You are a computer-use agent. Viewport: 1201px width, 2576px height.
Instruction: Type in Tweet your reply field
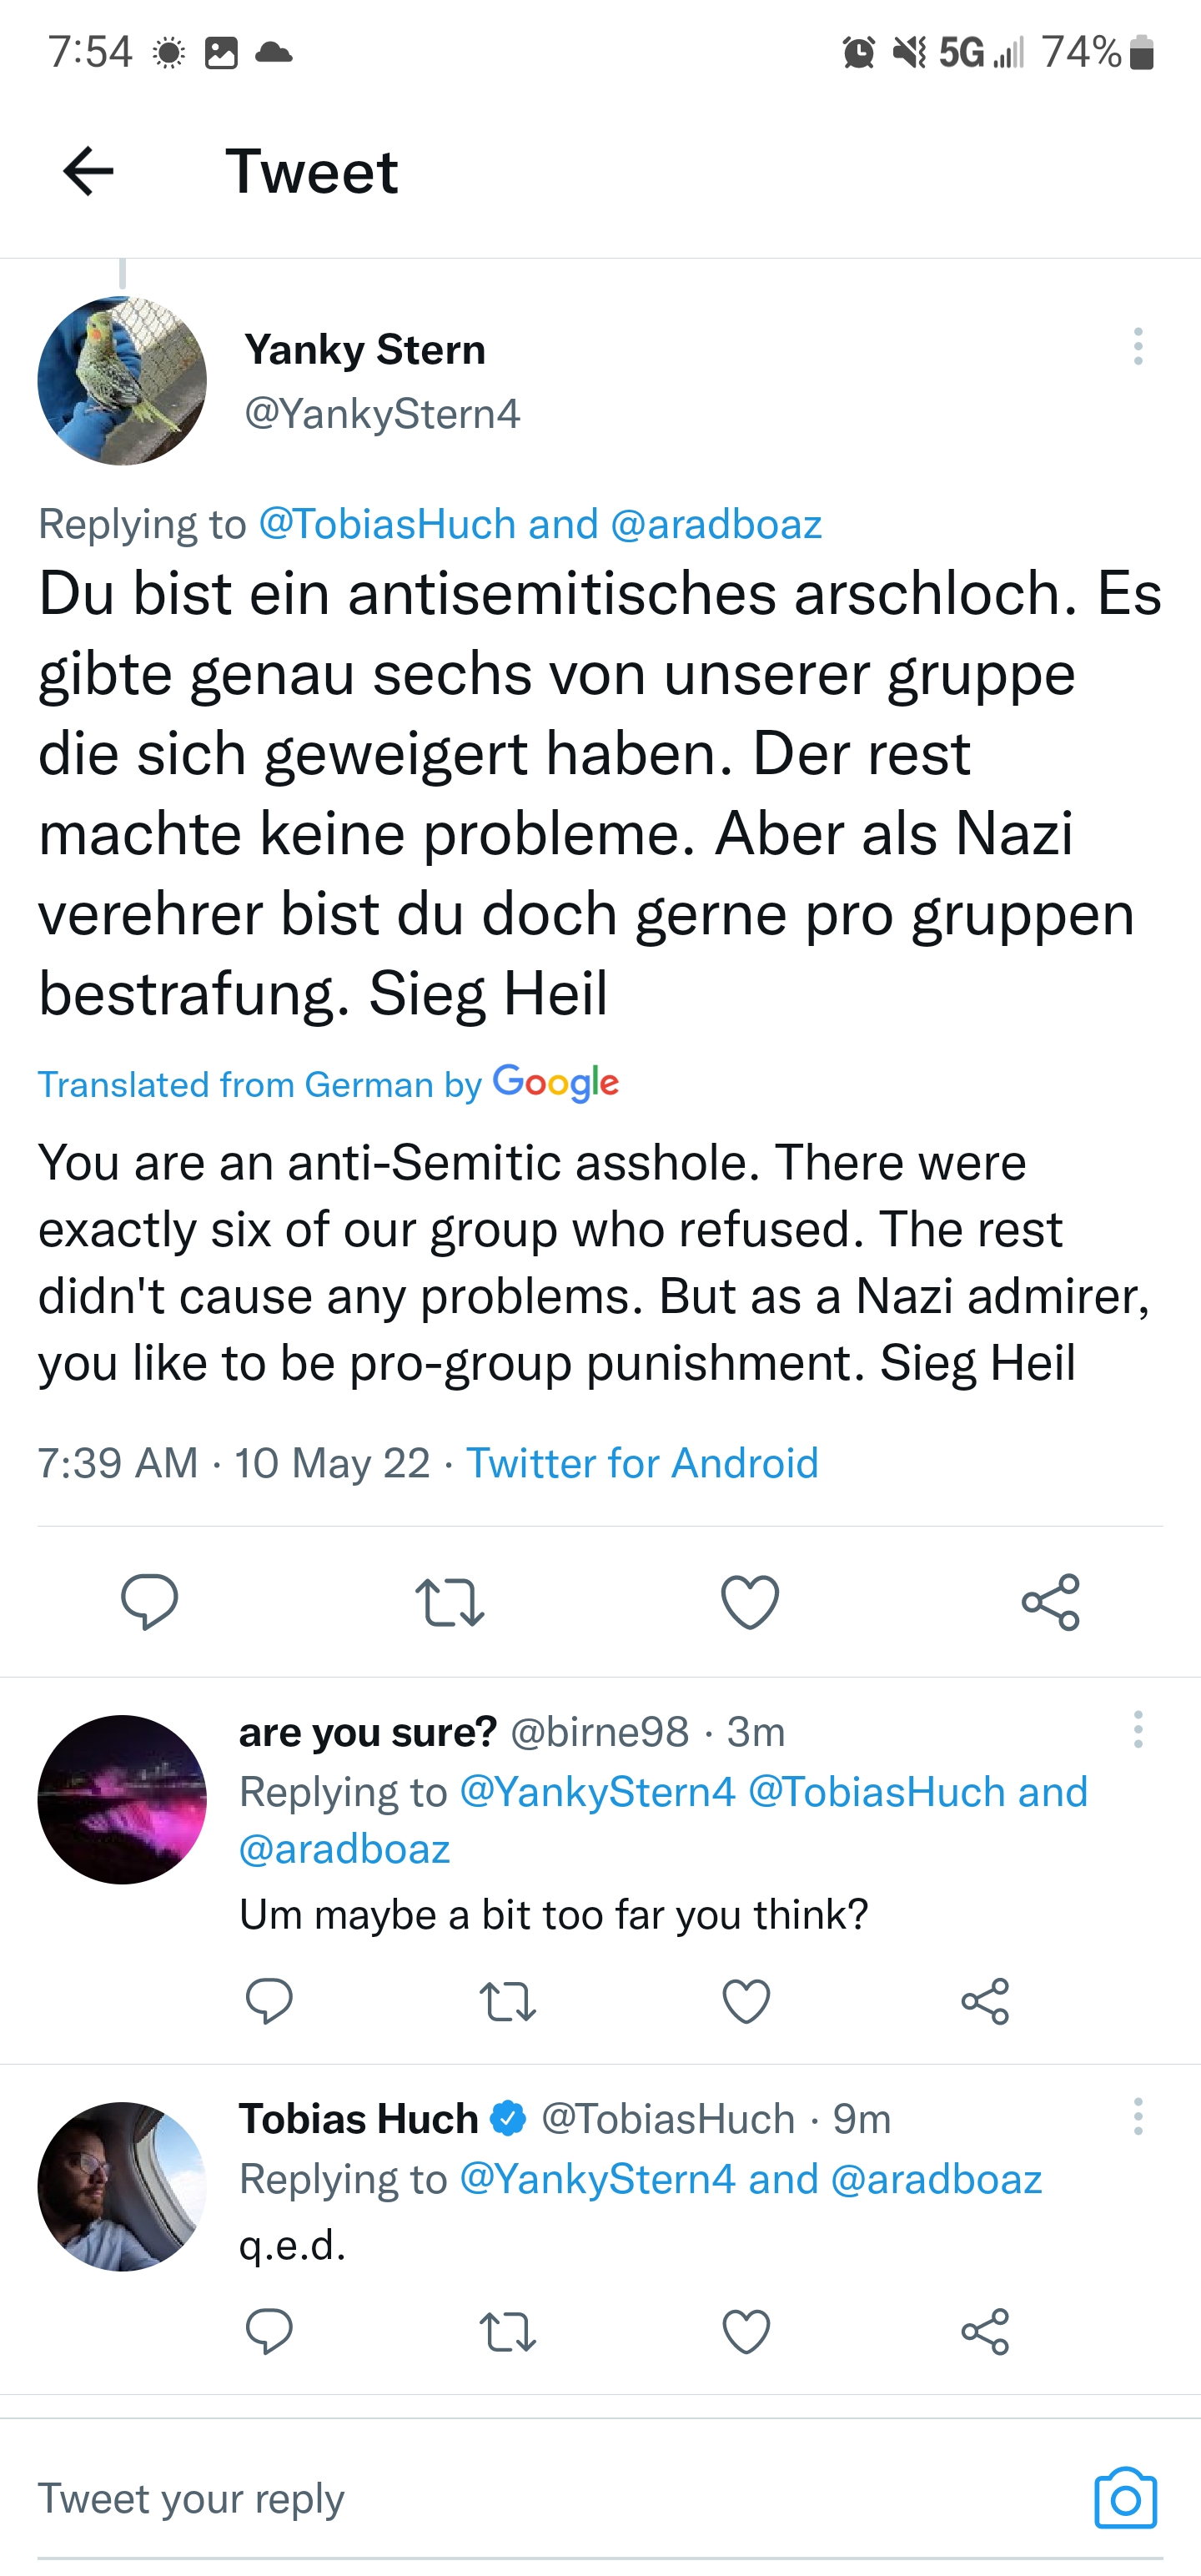(x=500, y=2498)
